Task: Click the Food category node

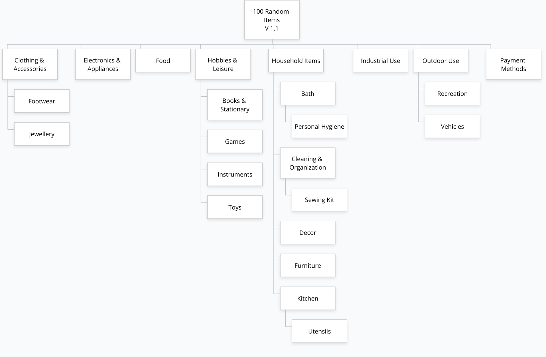Action: click(x=163, y=61)
